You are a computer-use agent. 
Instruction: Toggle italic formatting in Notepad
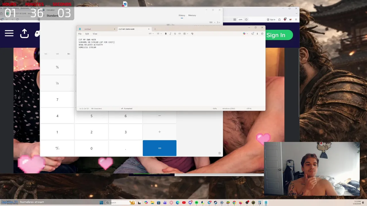170,34
